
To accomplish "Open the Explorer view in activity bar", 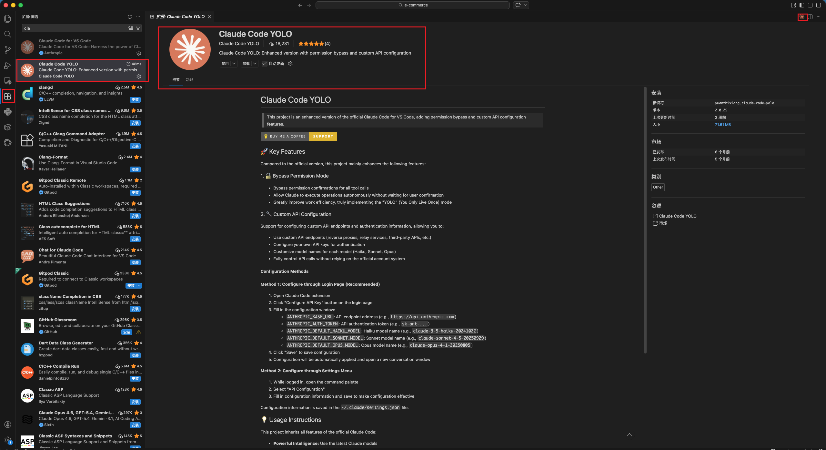I will (8, 19).
